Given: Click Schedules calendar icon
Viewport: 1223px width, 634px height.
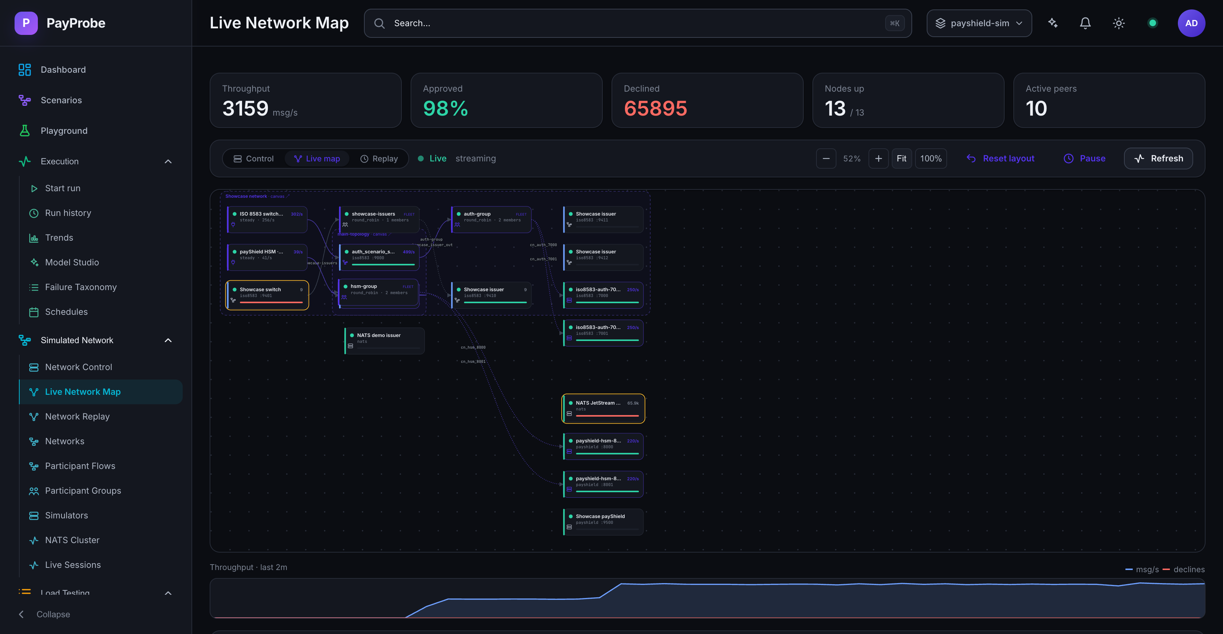Looking at the screenshot, I should tap(34, 312).
